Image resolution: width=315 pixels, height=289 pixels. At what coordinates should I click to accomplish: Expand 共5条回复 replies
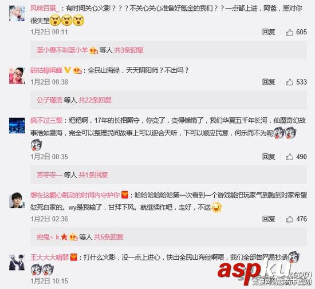coord(108,237)
